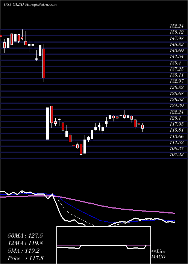Image resolution: width=188 pixels, height=264 pixels.
Task: Click the 12MA : 119.8 readout
Action: 25,243
